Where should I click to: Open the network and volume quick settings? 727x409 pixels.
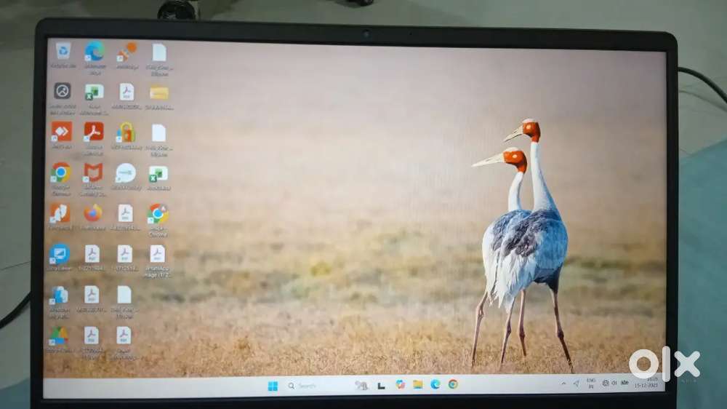[x=615, y=382]
